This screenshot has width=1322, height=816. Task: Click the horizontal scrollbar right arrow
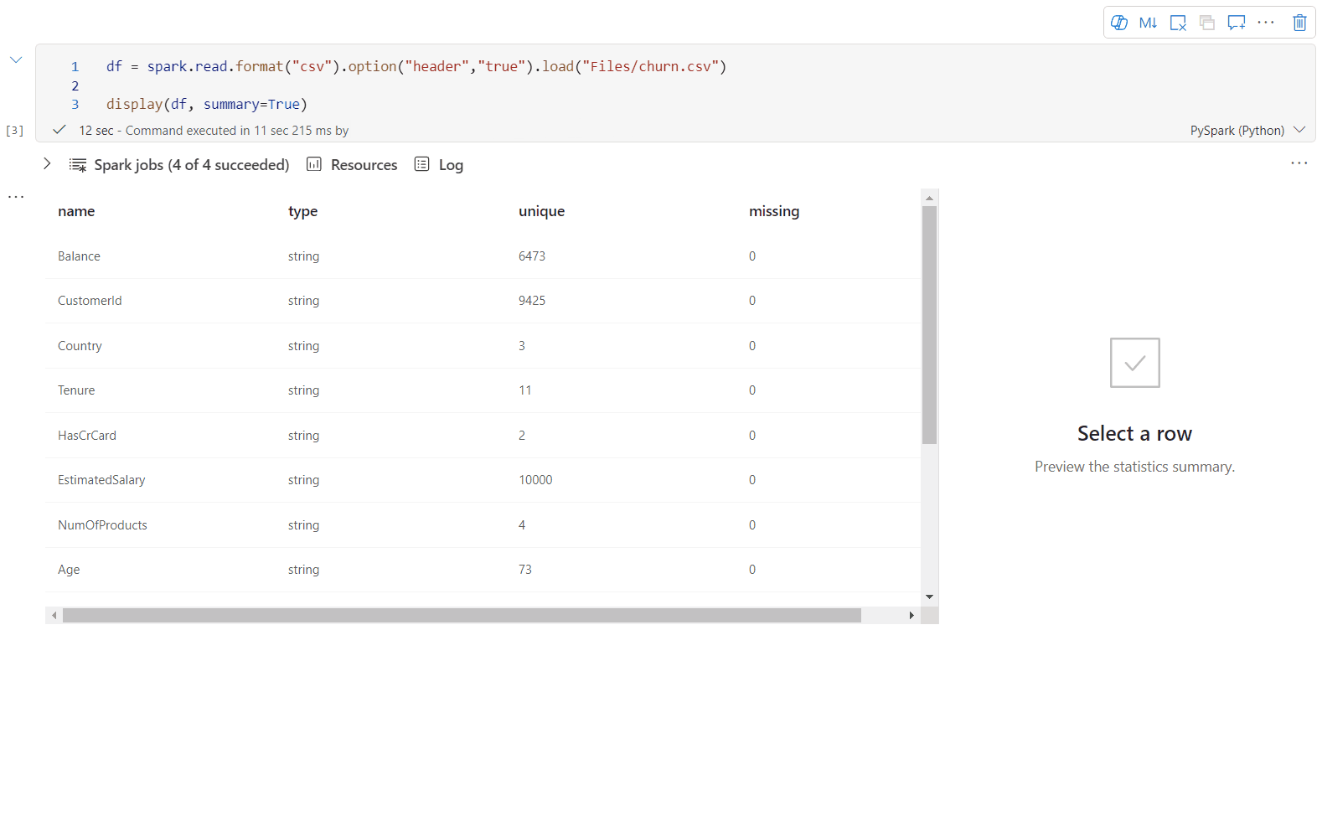tap(911, 616)
